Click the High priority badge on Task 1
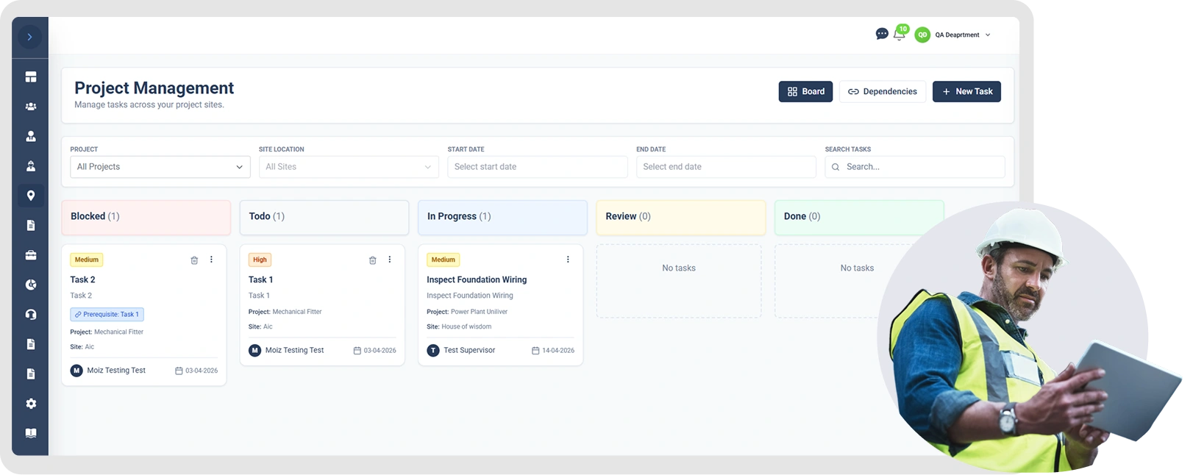The width and height of the screenshot is (1193, 475). click(x=260, y=260)
